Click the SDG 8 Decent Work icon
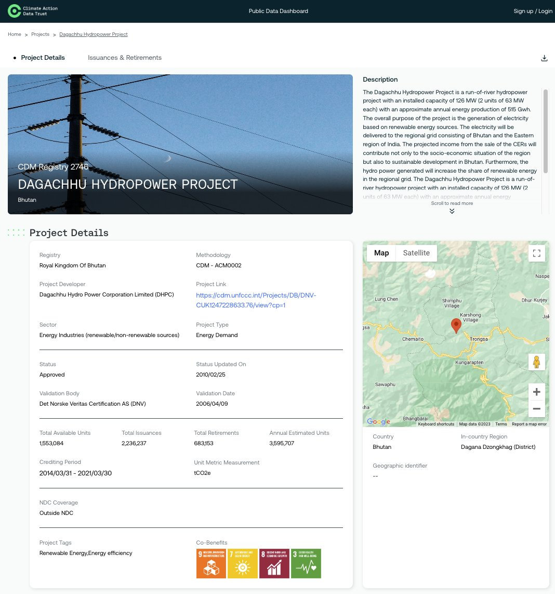This screenshot has height=594, width=555. (x=274, y=563)
